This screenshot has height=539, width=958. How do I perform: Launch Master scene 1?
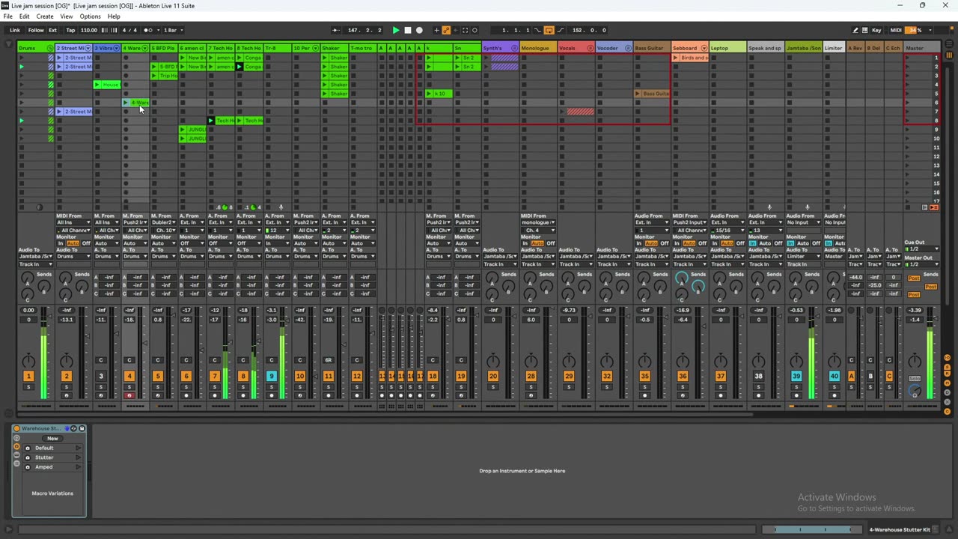pos(908,58)
